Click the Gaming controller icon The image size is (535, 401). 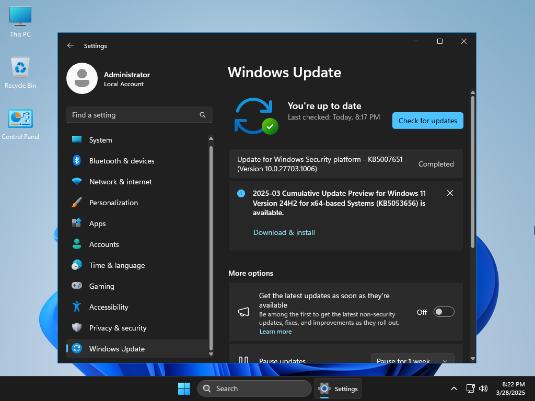click(77, 286)
